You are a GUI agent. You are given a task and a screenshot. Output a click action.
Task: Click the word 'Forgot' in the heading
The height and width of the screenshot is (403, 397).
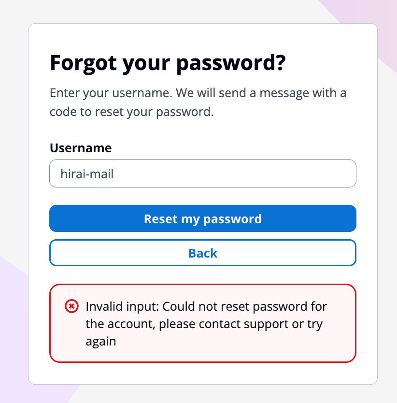[82, 64]
